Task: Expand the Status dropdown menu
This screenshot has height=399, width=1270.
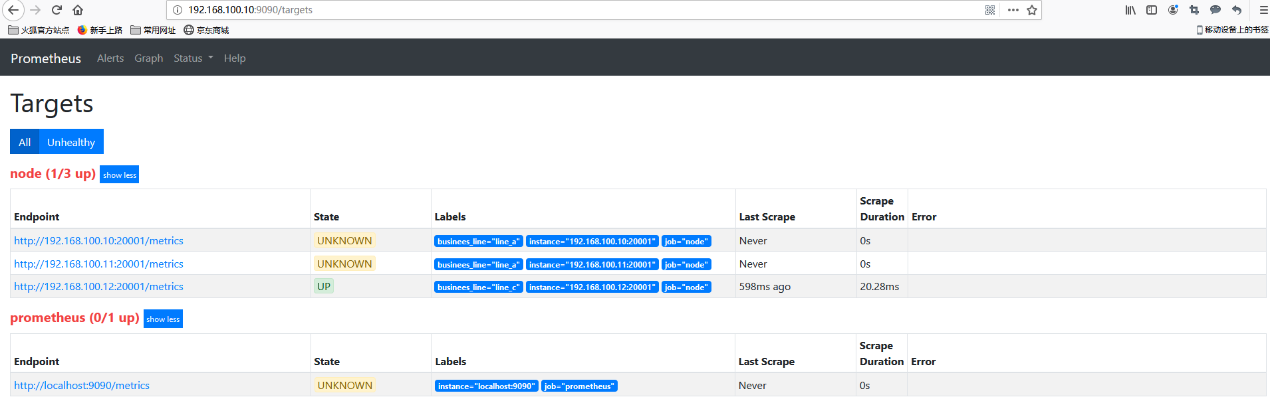Action: tap(193, 58)
